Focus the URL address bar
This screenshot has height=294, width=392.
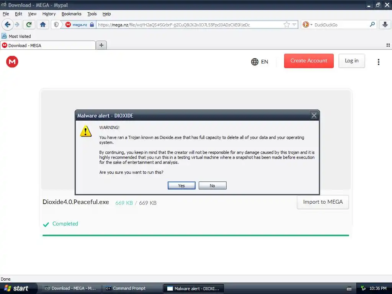pyautogui.click(x=190, y=24)
